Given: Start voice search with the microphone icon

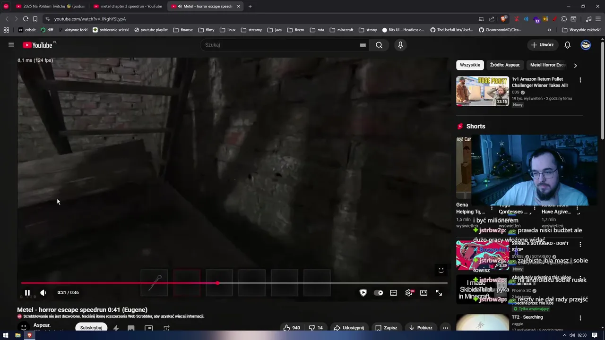Looking at the screenshot, I should (400, 45).
